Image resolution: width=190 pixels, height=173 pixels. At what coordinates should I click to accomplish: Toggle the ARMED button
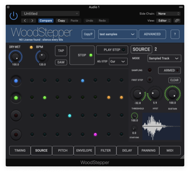point(170,71)
